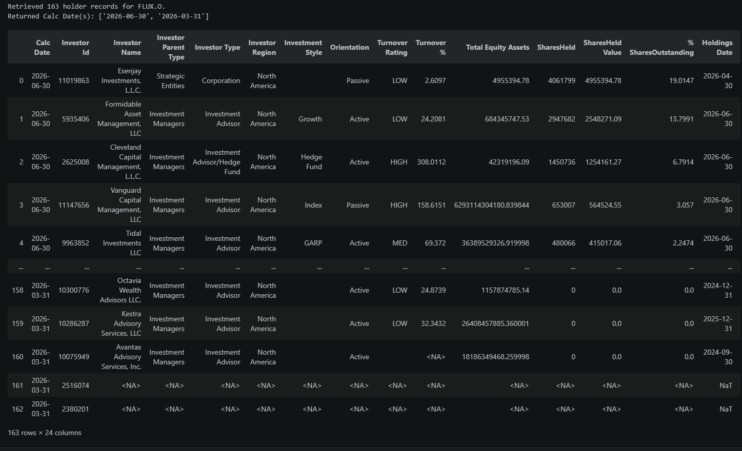
Task: Click holdings date 2025-12-31
Action: click(718, 323)
